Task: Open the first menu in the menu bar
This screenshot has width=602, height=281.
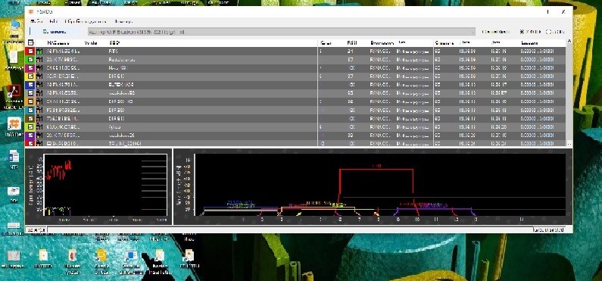Action: [36, 21]
